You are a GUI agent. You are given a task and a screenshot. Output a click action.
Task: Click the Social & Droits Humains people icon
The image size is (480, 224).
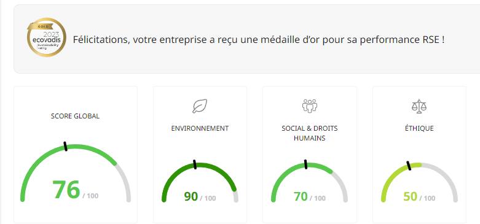[x=310, y=106]
